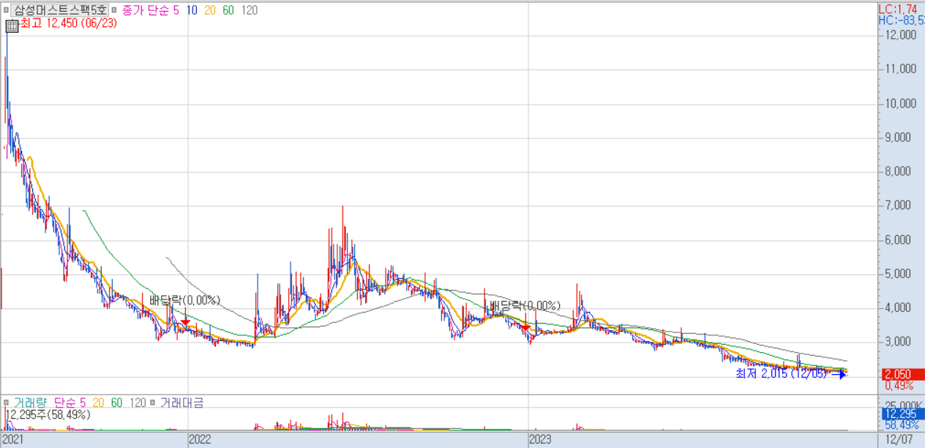Viewport: 925px width, 448px height.
Task: Click the 최고 12,450 (06/23) high label
Action: [68, 23]
